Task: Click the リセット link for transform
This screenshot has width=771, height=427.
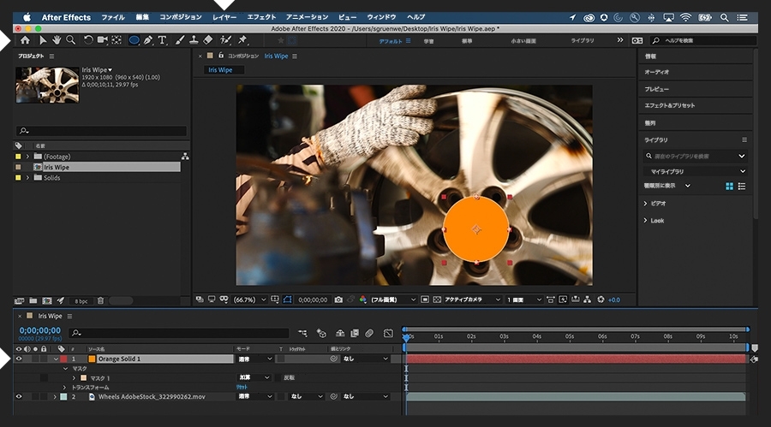Action: [x=242, y=387]
